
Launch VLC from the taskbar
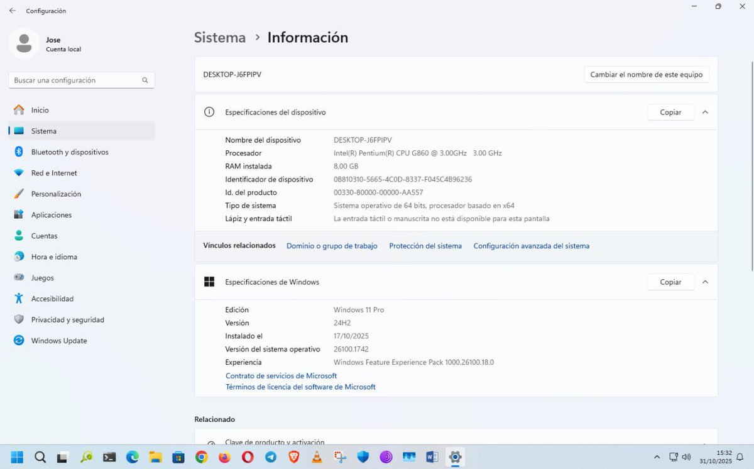click(317, 457)
